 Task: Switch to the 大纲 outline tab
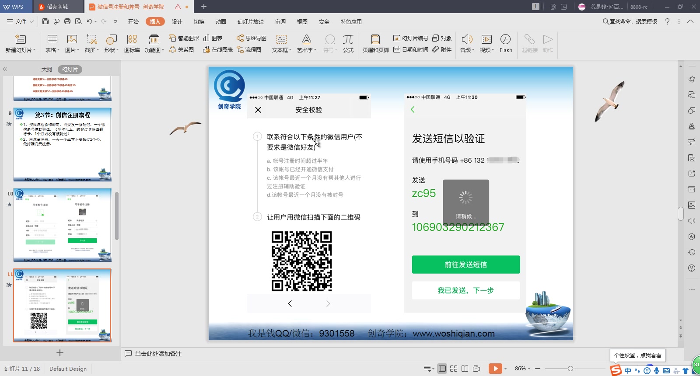(x=47, y=69)
